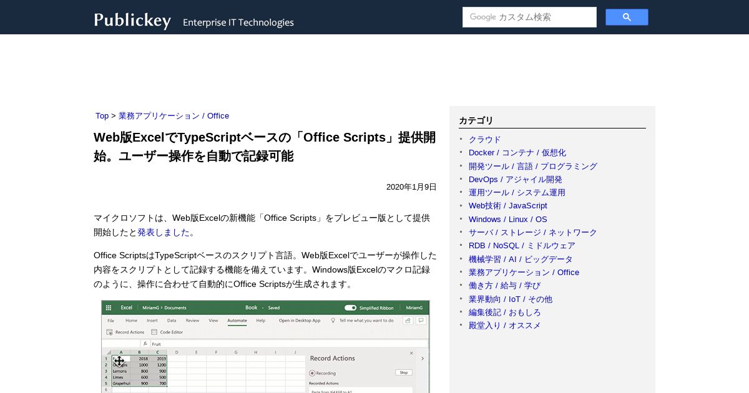Image resolution: width=749 pixels, height=393 pixels.
Task: Select the クラウド category
Action: pyautogui.click(x=484, y=140)
